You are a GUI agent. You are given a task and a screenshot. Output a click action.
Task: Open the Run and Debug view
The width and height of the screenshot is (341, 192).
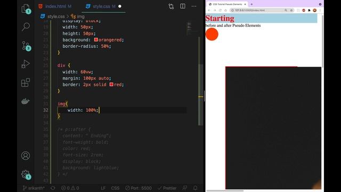pos(26,64)
